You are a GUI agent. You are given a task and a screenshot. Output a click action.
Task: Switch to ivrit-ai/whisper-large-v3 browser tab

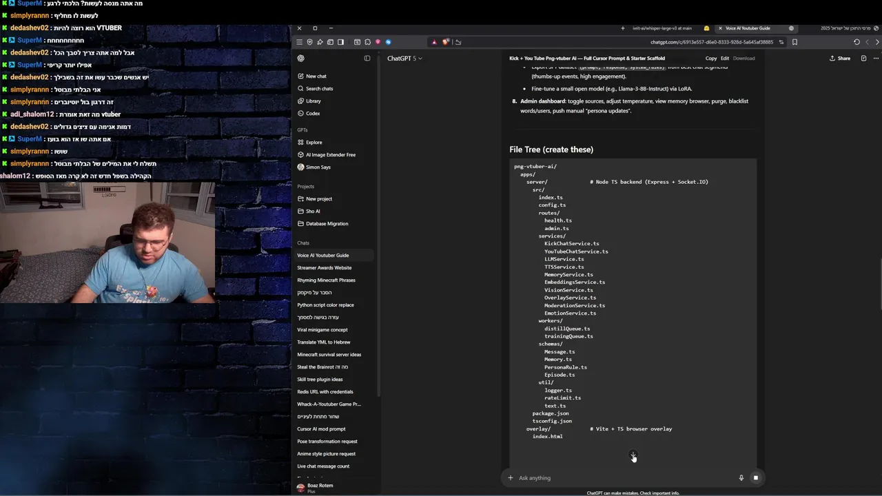(661, 28)
